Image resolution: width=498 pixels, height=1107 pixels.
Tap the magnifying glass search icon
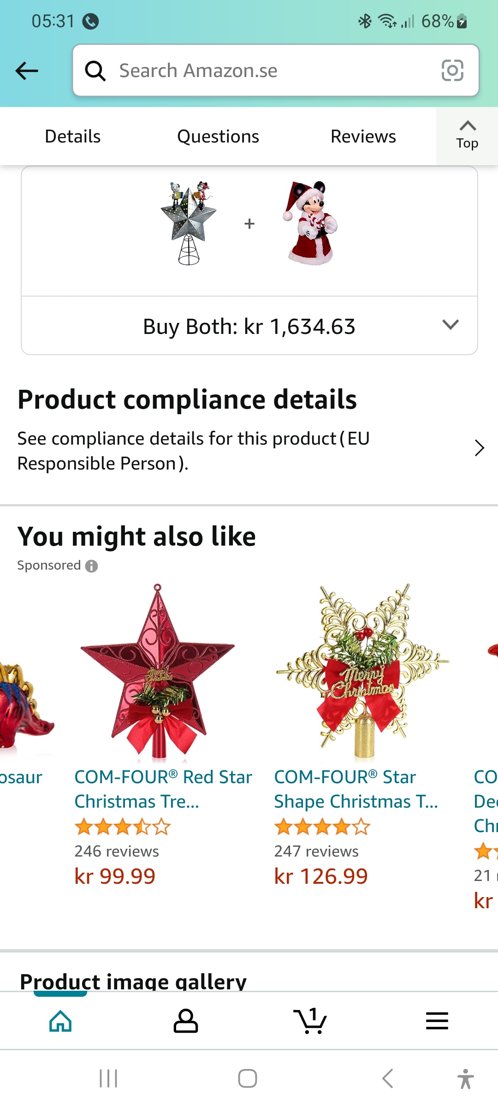(x=95, y=71)
